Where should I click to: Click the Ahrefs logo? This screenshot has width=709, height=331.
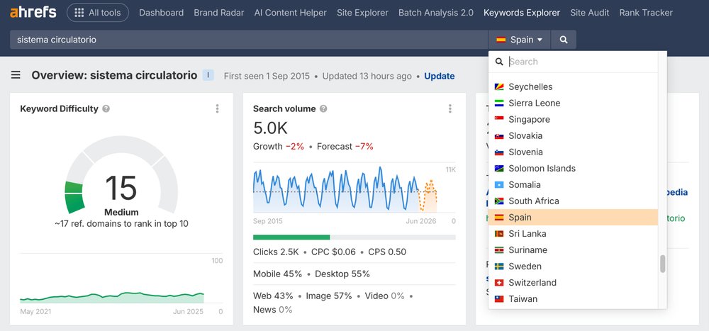[33, 13]
